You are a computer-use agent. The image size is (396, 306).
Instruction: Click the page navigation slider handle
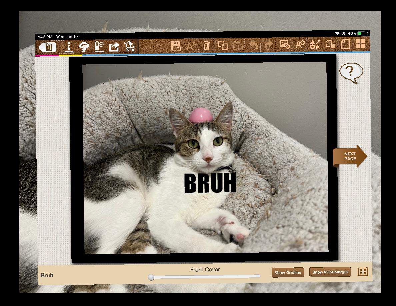pos(151,277)
